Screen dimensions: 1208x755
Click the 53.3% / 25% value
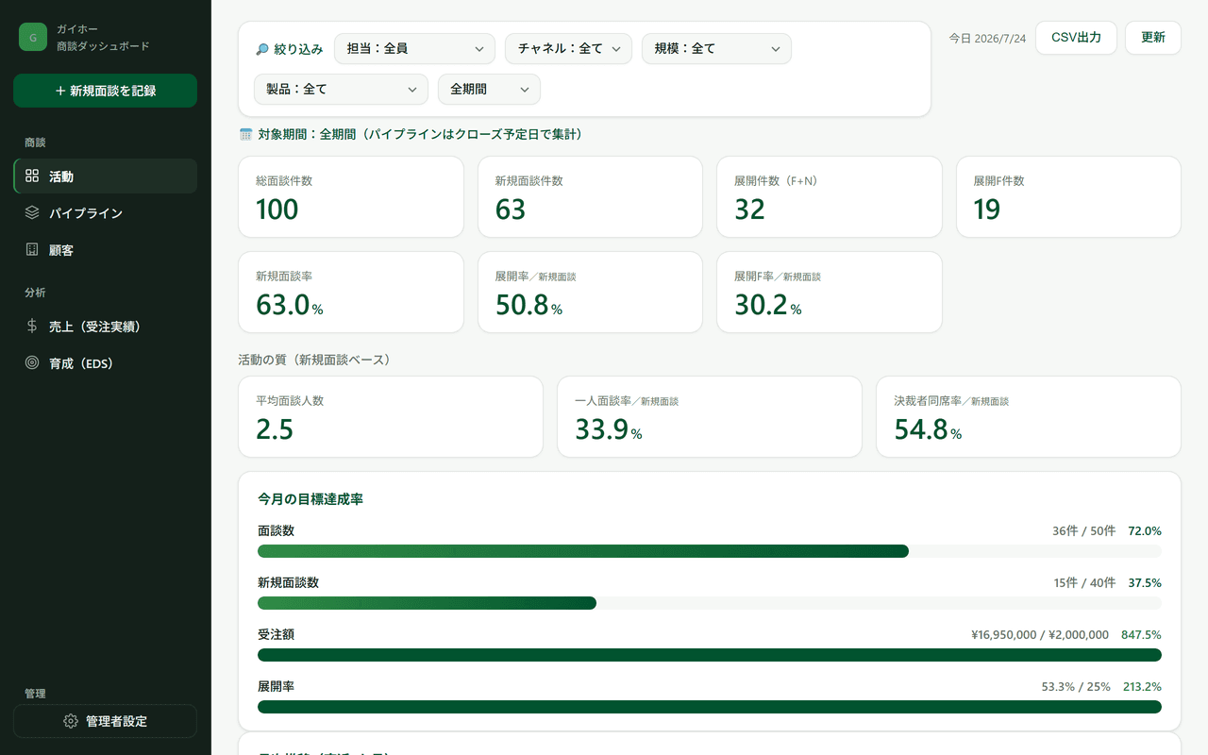tap(1076, 687)
